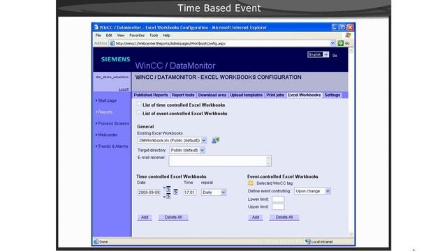Click the Go link next to the language selector
The image size is (447, 251).
tap(335, 55)
